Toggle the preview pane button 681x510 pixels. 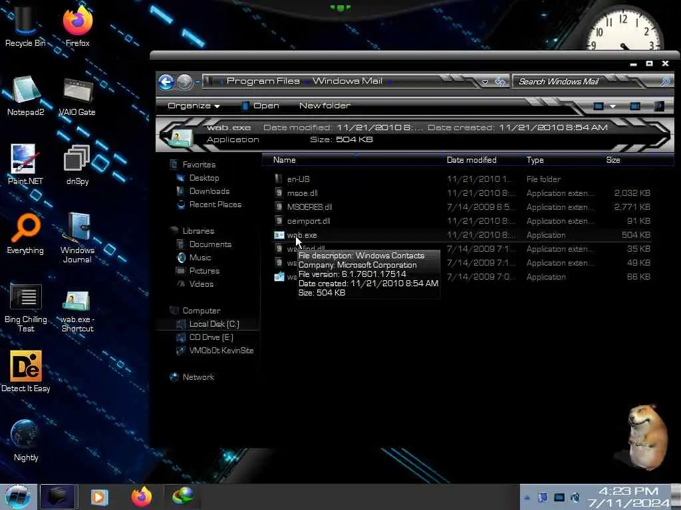(x=635, y=106)
